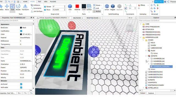The height and width of the screenshot is (99, 176).
Task: Click the Constraints tool option
Action: click(x=36, y=8)
